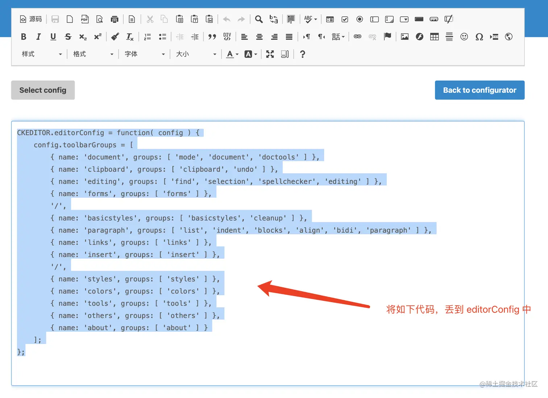Paste as plain text
Viewport: 548px width, 398px height.
coord(195,19)
